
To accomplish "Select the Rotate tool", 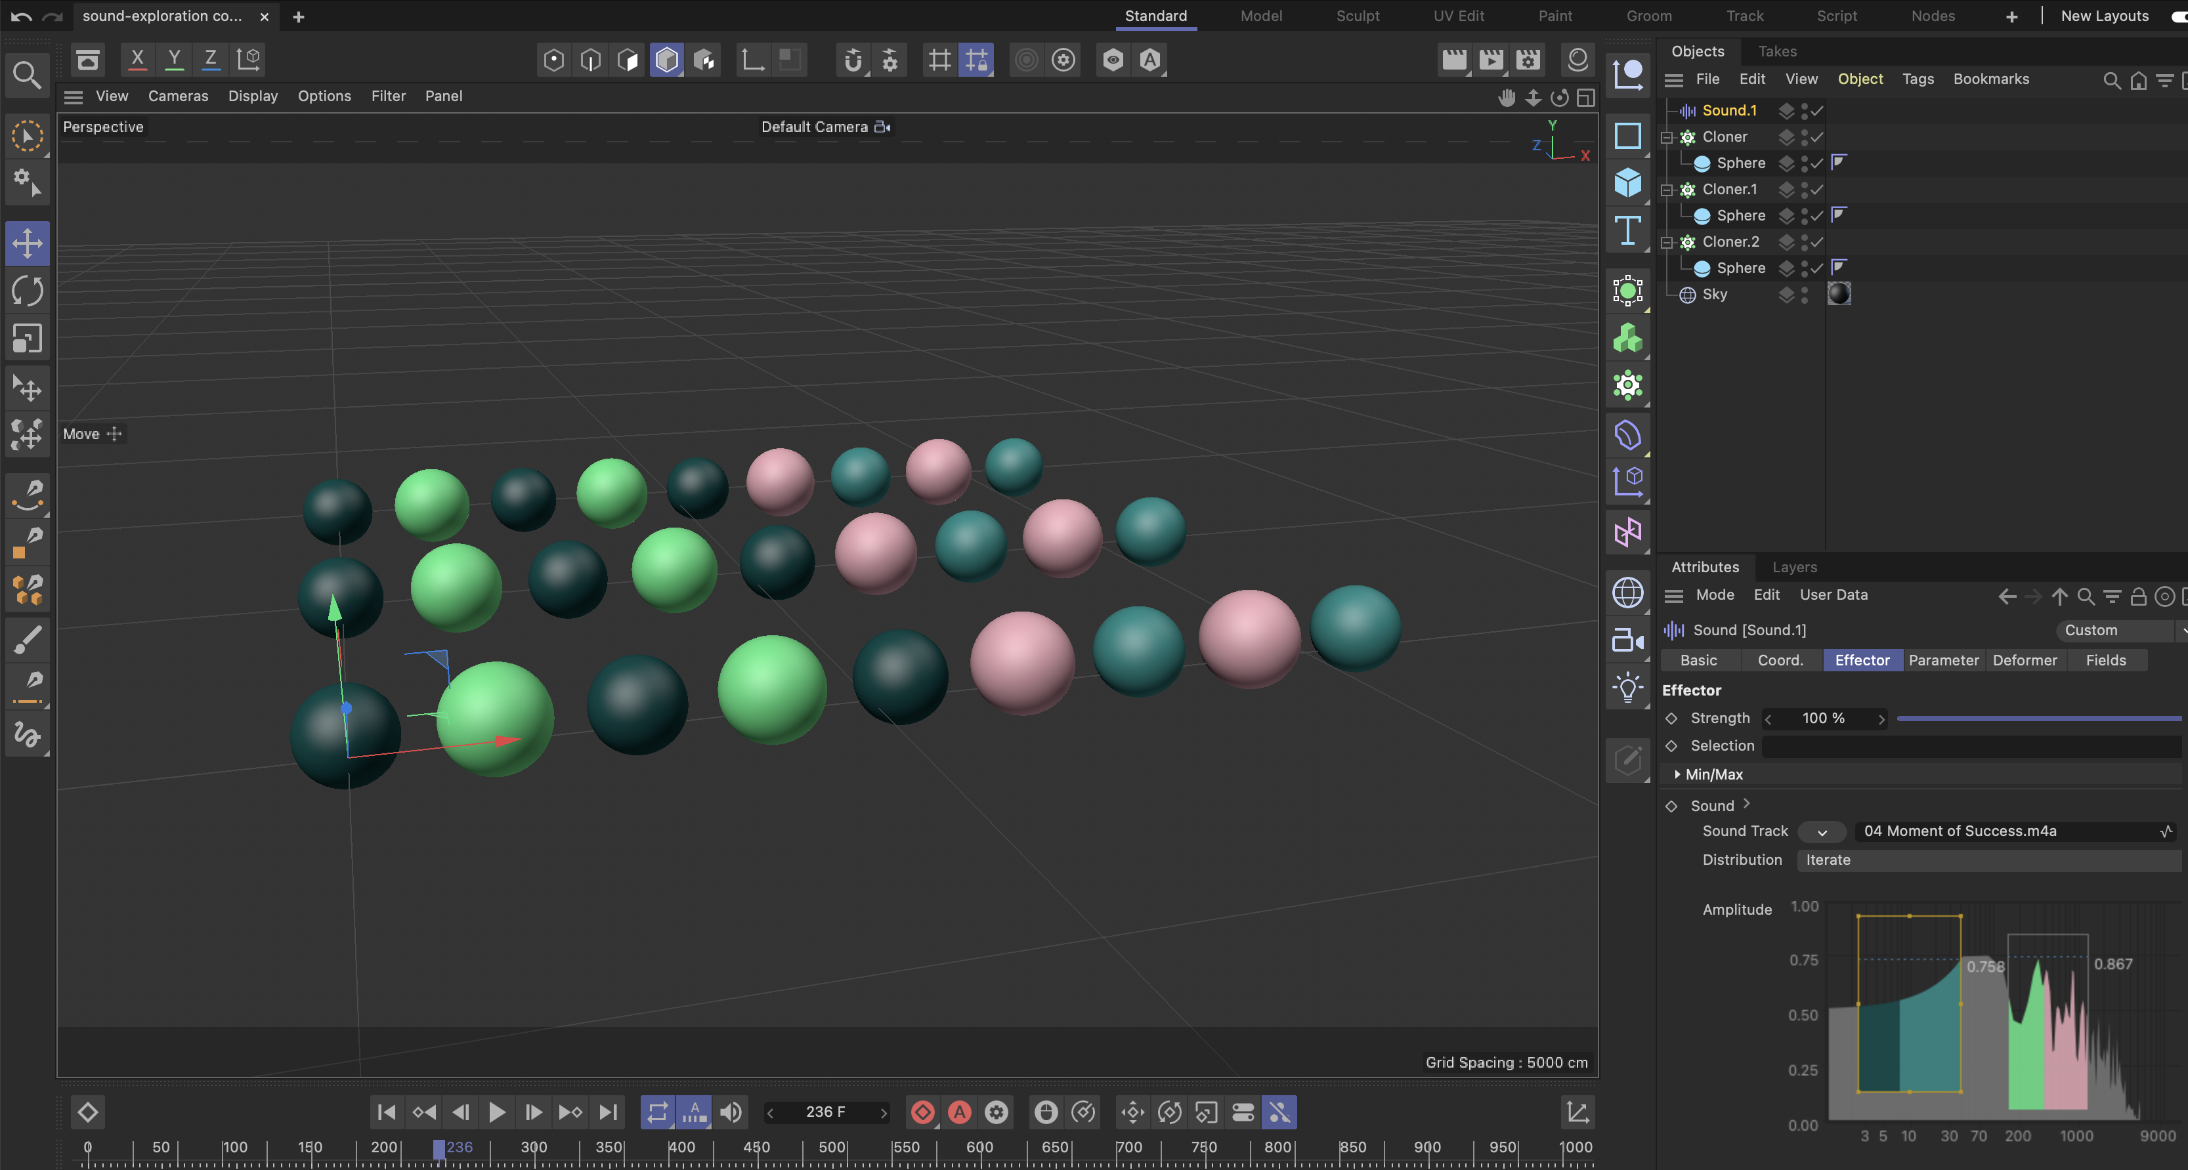I will [27, 291].
